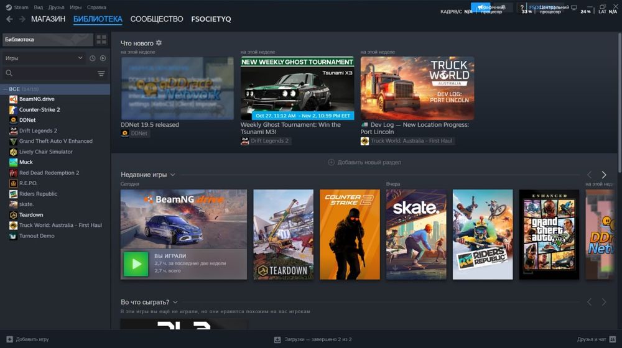The width and height of the screenshot is (622, 348).
Task: Show next Во что сыграть suggestions chevron
Action: [604, 302]
